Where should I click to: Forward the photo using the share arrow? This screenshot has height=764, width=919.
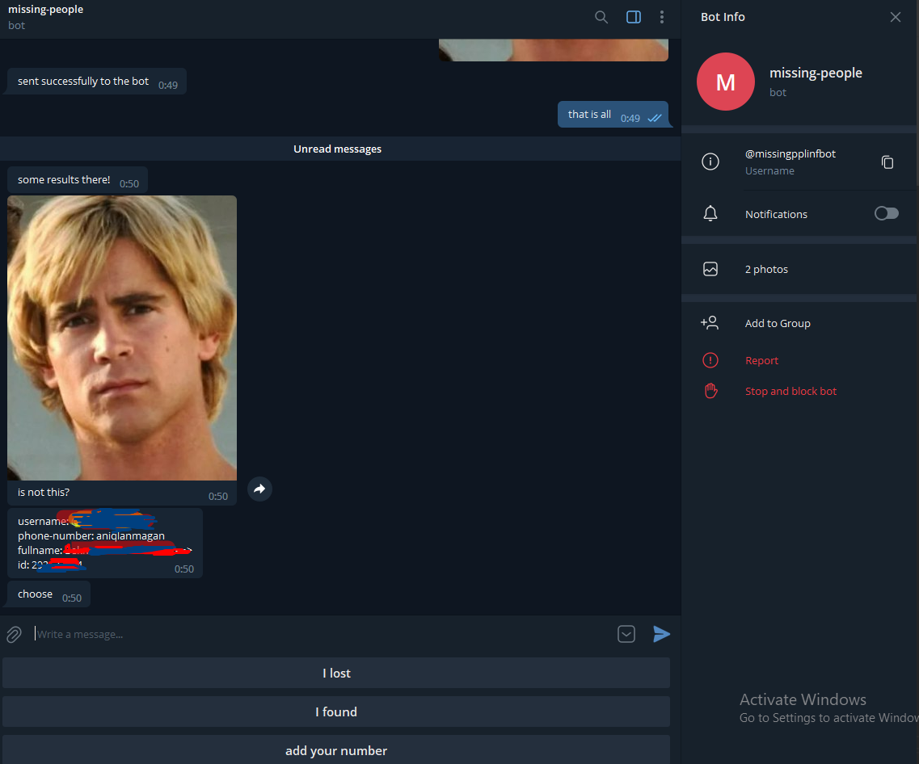coord(259,488)
